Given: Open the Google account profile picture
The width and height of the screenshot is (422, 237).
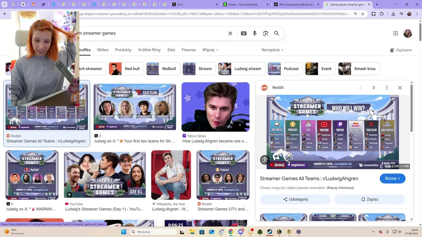Looking at the screenshot, I should [408, 33].
